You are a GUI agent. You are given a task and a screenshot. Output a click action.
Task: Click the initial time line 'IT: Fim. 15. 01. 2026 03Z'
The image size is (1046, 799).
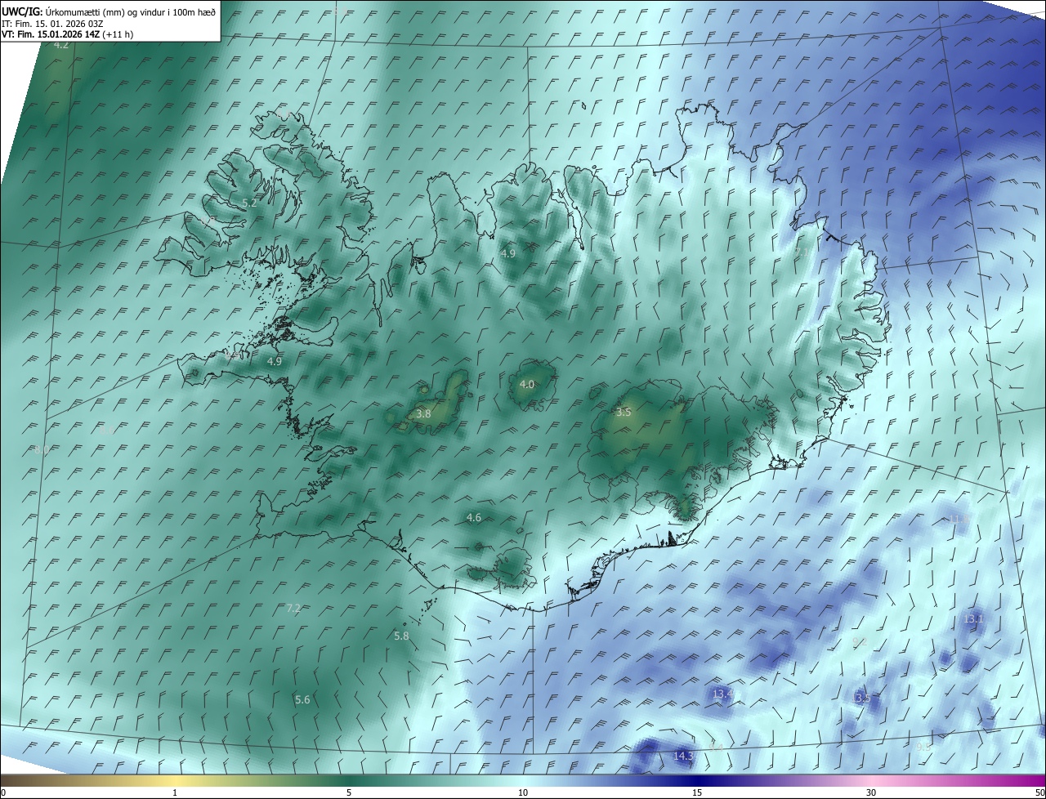(51, 23)
